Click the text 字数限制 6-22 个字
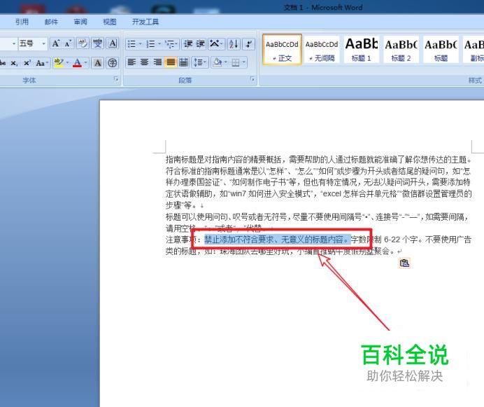 tap(385, 240)
